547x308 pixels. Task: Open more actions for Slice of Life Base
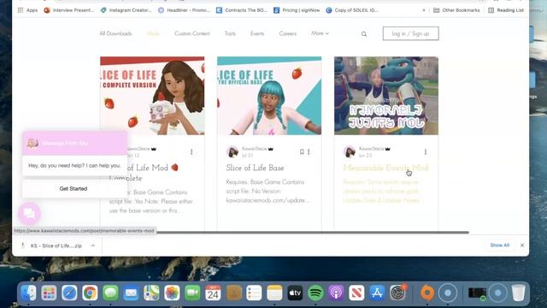tap(309, 152)
